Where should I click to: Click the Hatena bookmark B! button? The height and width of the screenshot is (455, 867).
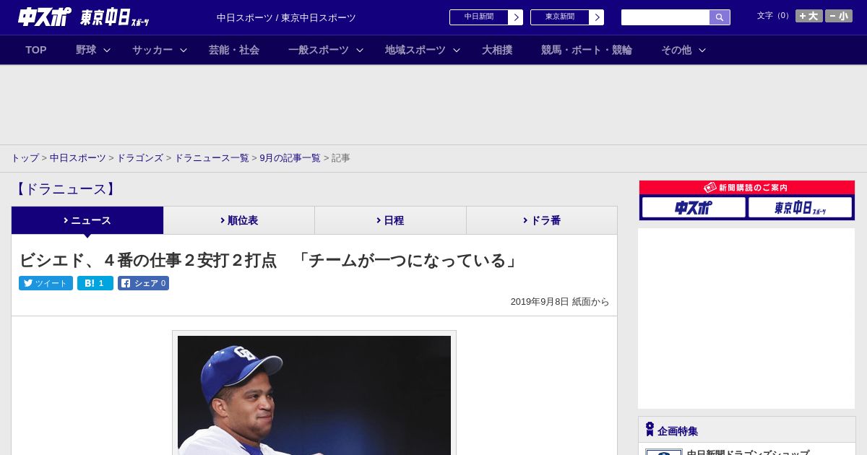(95, 283)
